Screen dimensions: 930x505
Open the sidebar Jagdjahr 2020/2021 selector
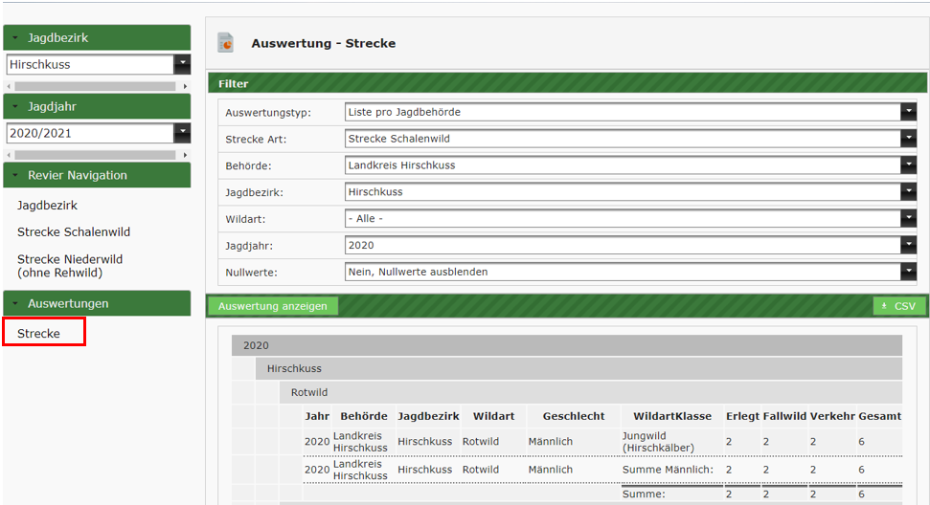click(98, 133)
